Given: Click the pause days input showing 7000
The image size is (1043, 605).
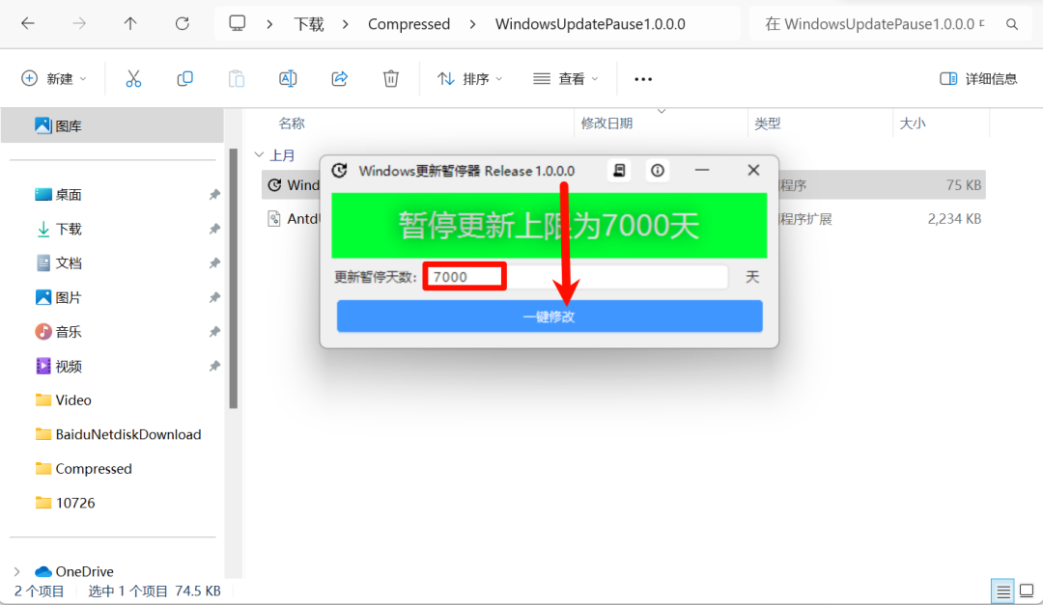Looking at the screenshot, I should coord(576,277).
